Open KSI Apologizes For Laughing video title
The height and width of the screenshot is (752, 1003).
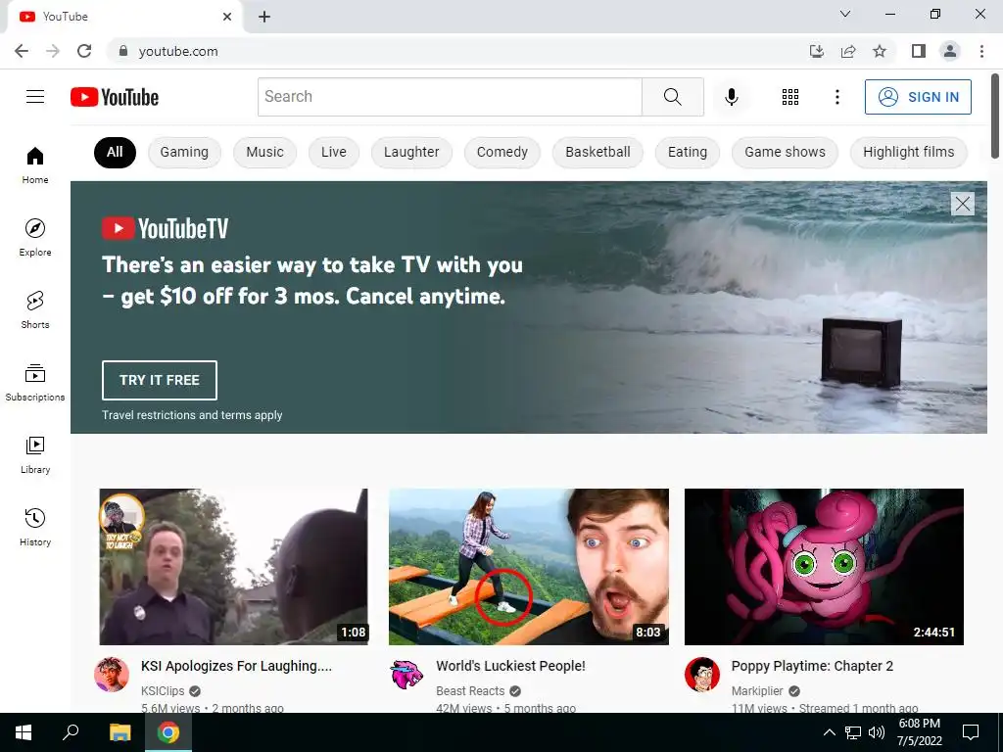pos(236,666)
